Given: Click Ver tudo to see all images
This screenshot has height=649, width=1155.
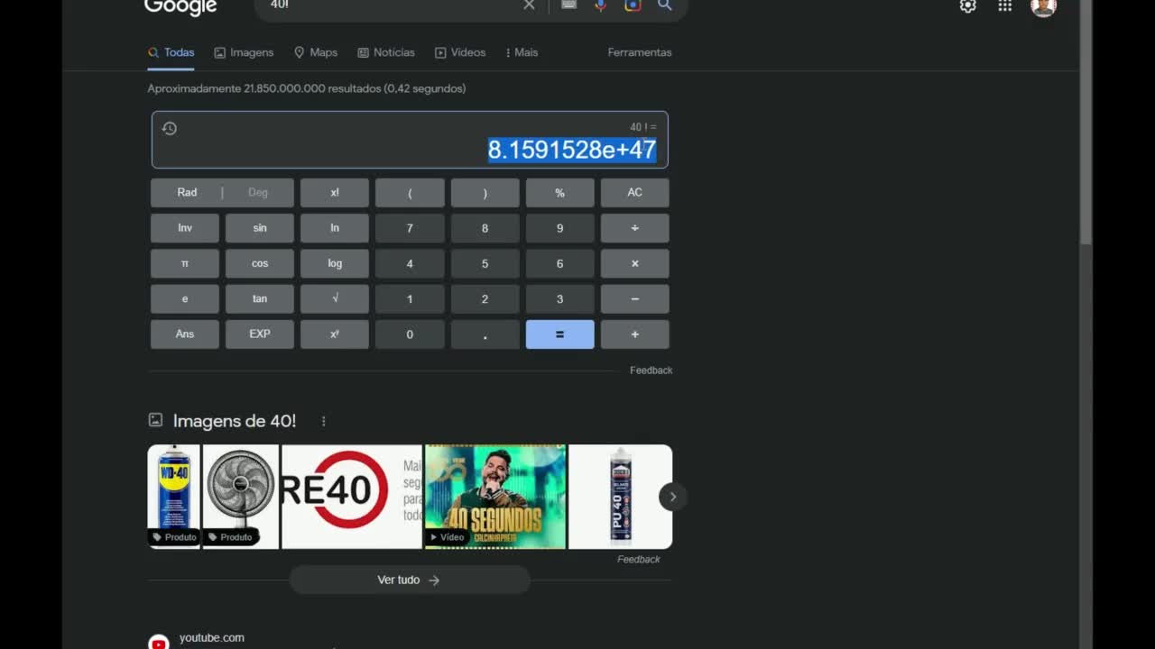Looking at the screenshot, I should (x=409, y=580).
